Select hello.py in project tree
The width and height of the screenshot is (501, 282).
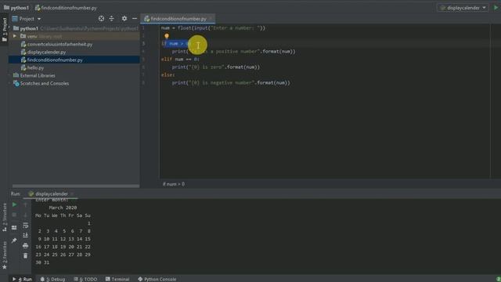tap(35, 68)
